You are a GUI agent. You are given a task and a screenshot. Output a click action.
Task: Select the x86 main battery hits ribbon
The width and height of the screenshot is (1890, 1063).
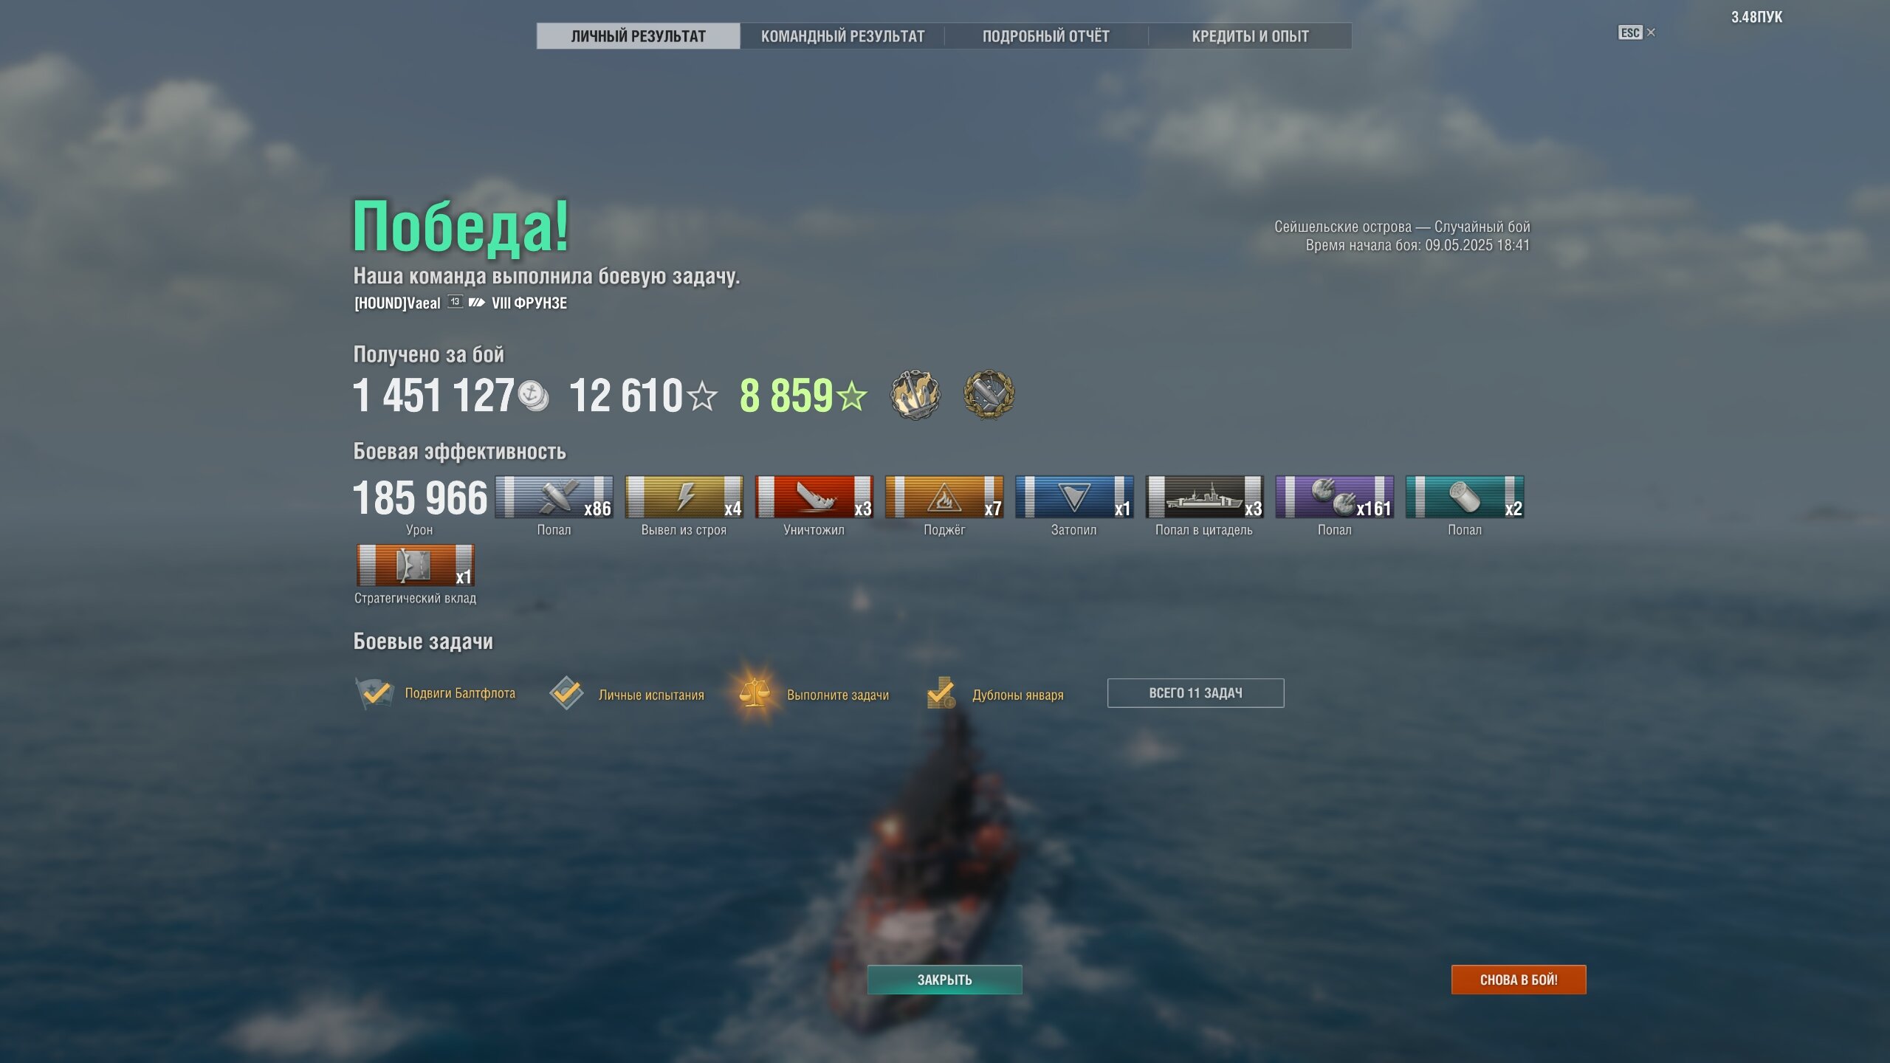tap(554, 497)
